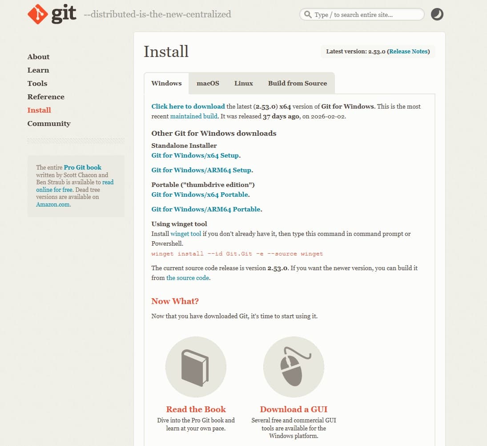
Task: Select Install in sidebar navigation
Action: point(39,110)
